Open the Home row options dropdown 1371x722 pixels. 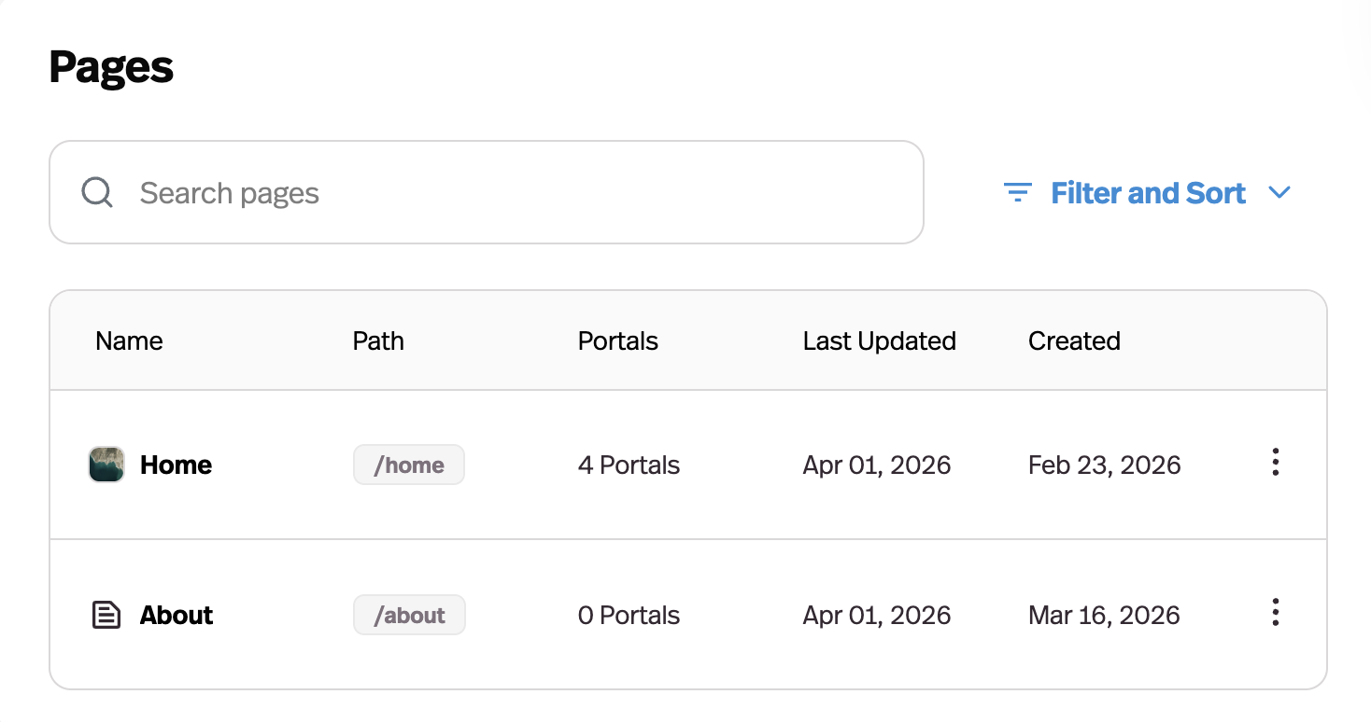click(x=1275, y=463)
